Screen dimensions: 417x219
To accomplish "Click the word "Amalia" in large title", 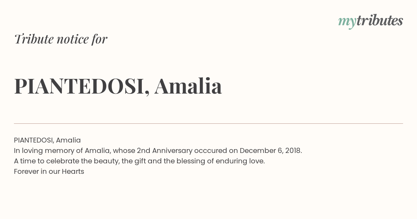I will [188, 86].
